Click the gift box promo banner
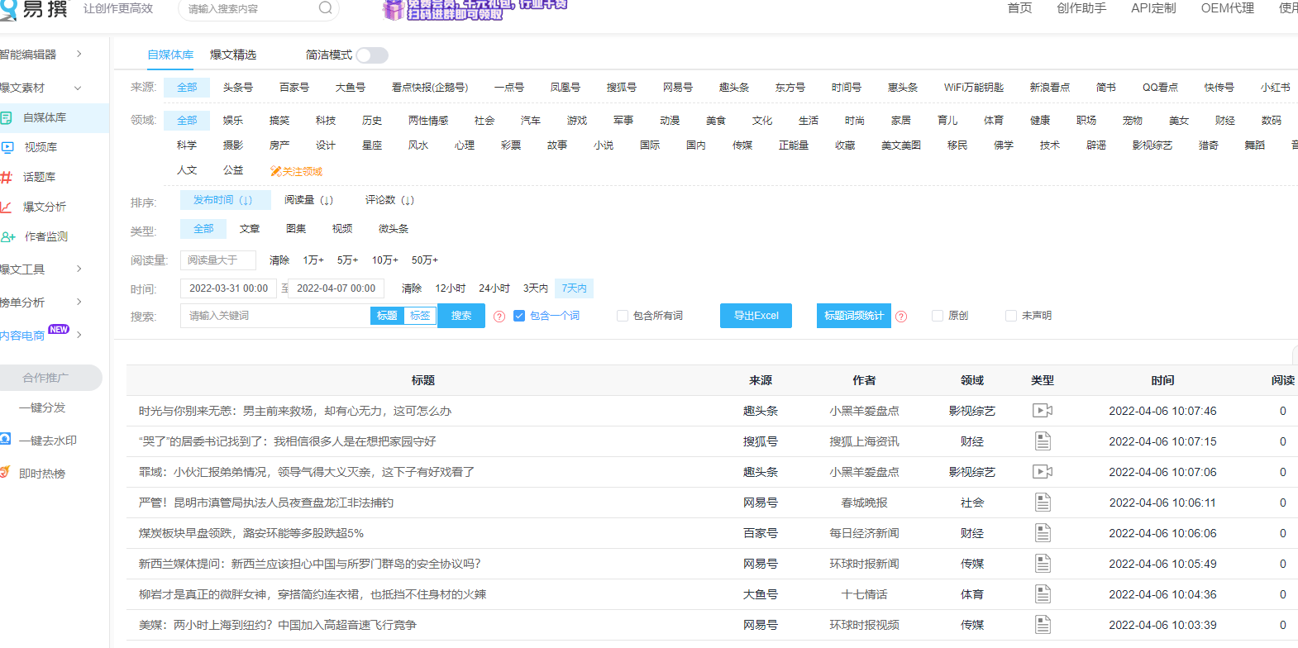 pyautogui.click(x=475, y=9)
